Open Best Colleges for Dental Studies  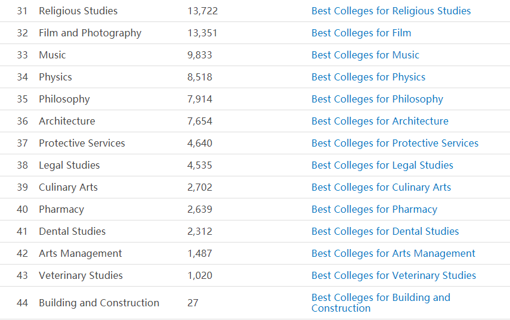point(385,231)
